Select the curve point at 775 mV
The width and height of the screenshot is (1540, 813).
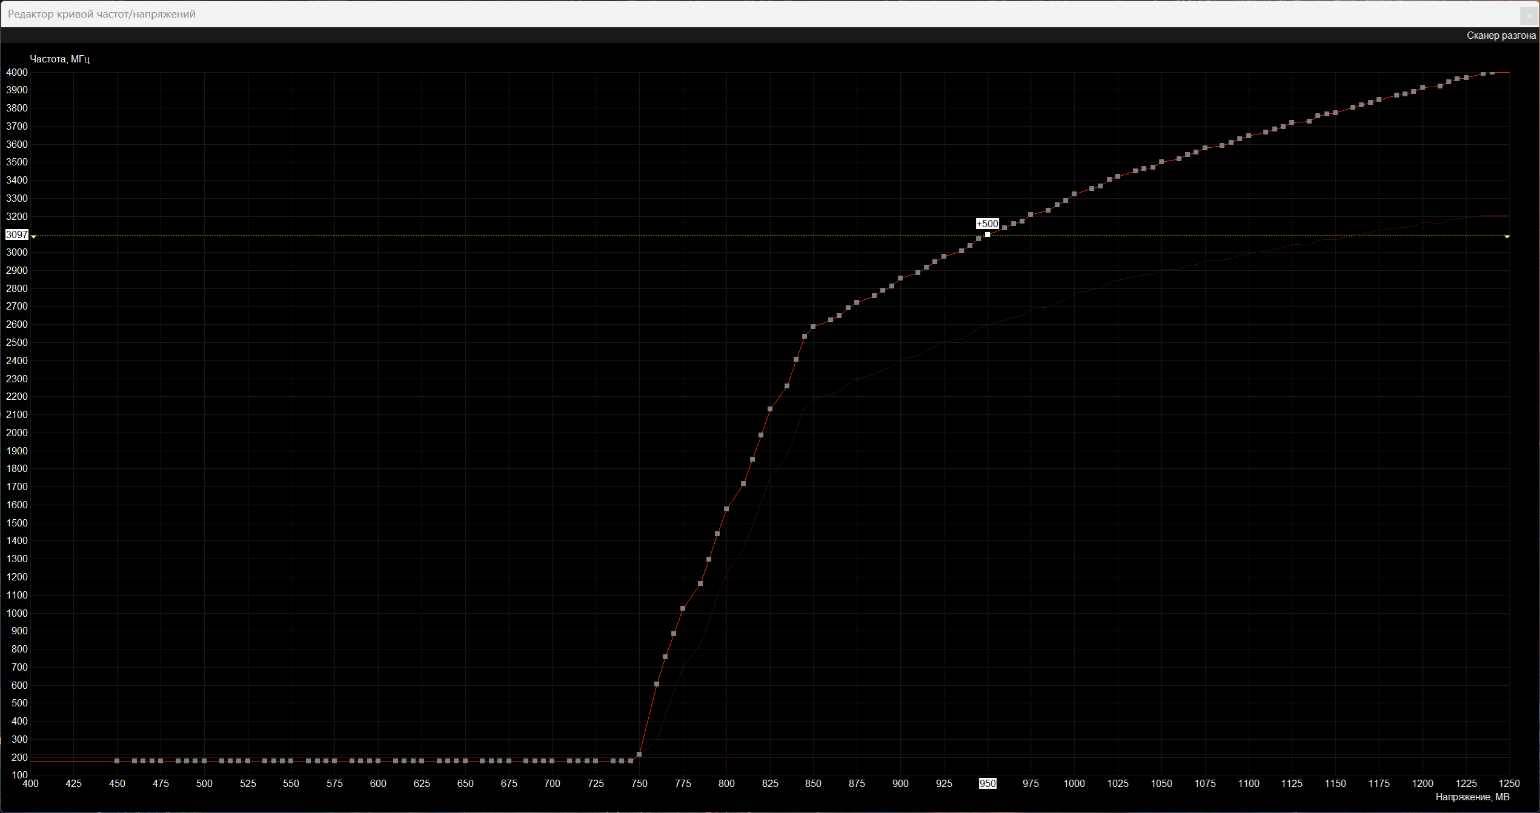coord(683,608)
